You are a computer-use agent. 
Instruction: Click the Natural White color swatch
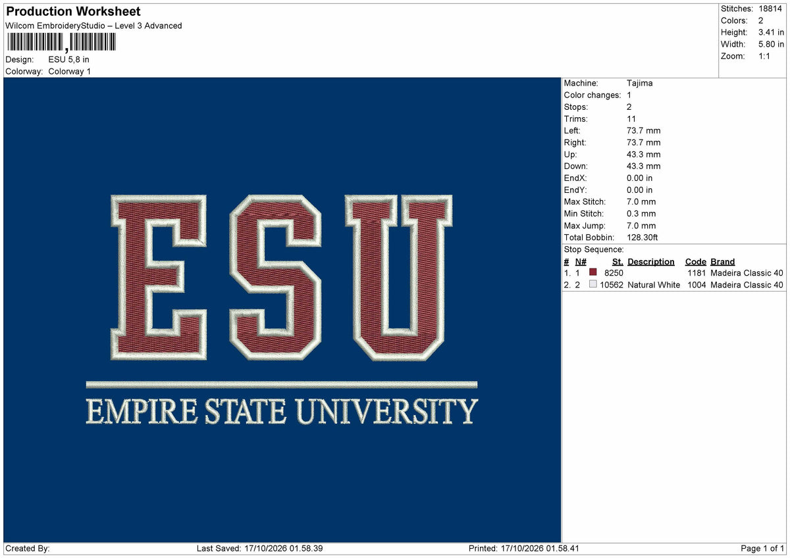click(x=593, y=284)
